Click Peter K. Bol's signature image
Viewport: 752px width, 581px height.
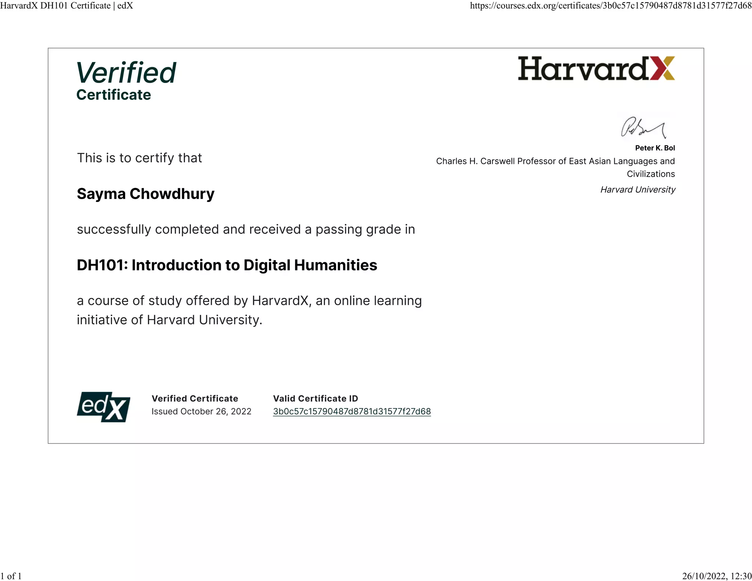pos(643,128)
